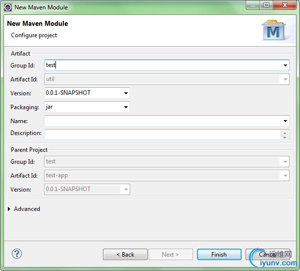300x271 pixels.
Task: Maximize the New Maven Module window
Action: click(x=266, y=5)
